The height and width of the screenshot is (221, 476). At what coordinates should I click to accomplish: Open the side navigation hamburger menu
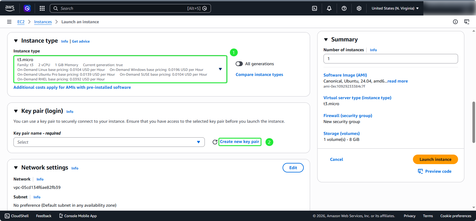point(9,22)
